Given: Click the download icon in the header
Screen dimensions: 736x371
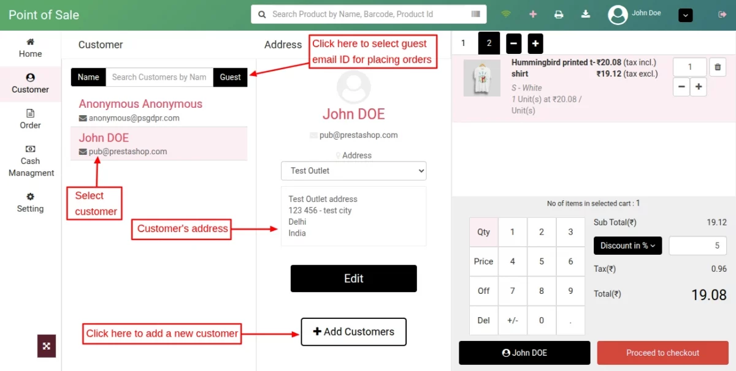Looking at the screenshot, I should point(586,13).
